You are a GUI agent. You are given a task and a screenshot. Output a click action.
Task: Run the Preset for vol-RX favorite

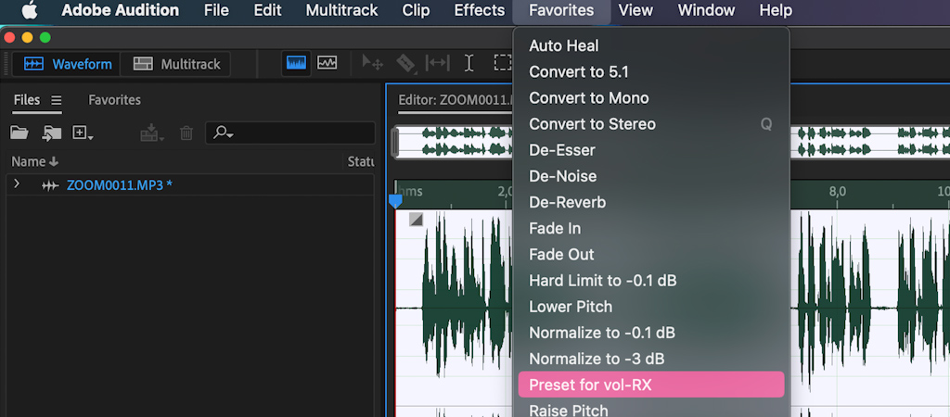[x=651, y=385]
